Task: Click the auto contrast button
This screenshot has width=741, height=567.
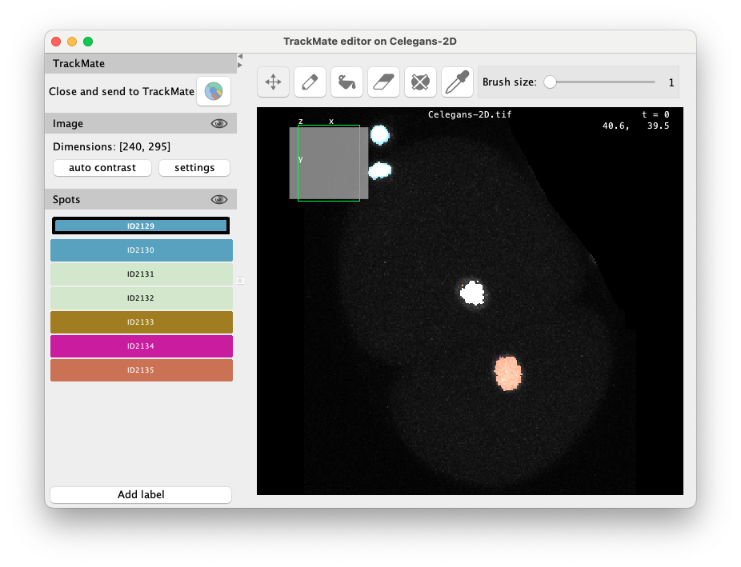Action: [102, 168]
